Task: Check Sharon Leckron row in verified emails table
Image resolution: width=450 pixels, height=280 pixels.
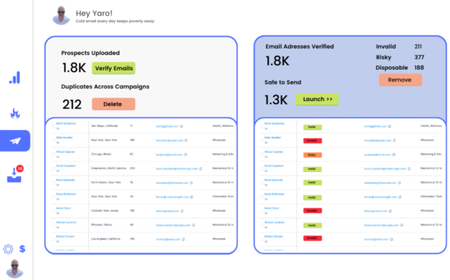Action: click(261, 225)
